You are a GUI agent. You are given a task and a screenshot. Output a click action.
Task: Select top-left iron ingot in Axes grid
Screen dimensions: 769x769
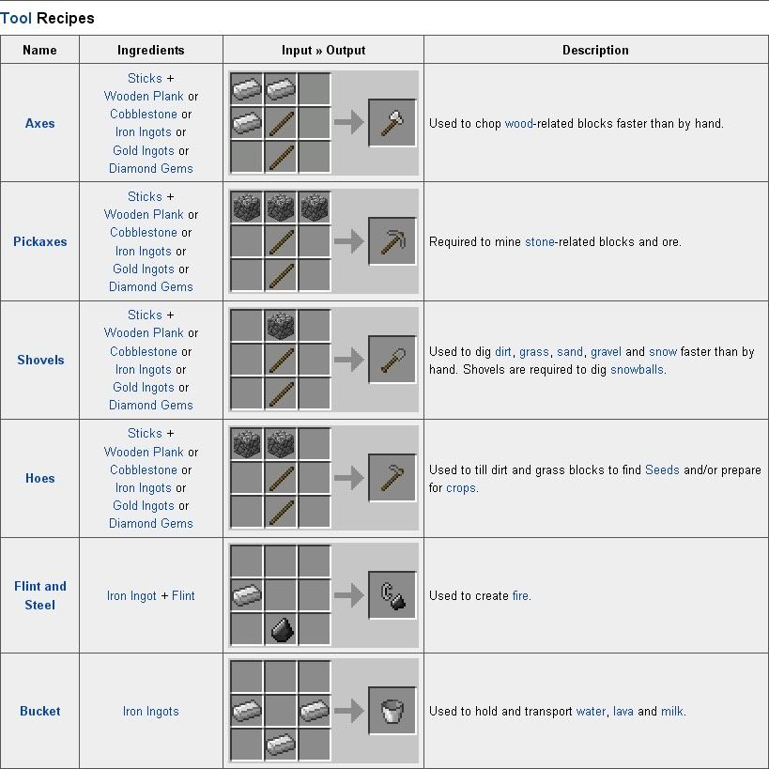(x=247, y=89)
